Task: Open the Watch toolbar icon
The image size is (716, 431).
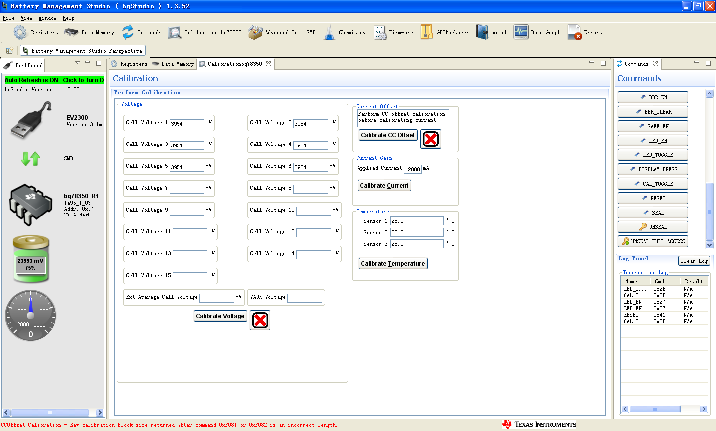Action: (x=482, y=32)
